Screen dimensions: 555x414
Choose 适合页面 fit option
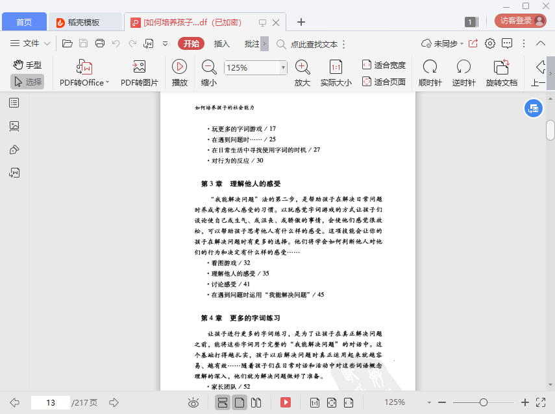[384, 82]
